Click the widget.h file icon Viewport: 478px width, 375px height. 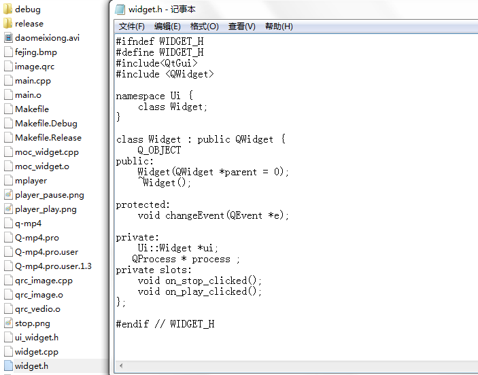pos(9,366)
